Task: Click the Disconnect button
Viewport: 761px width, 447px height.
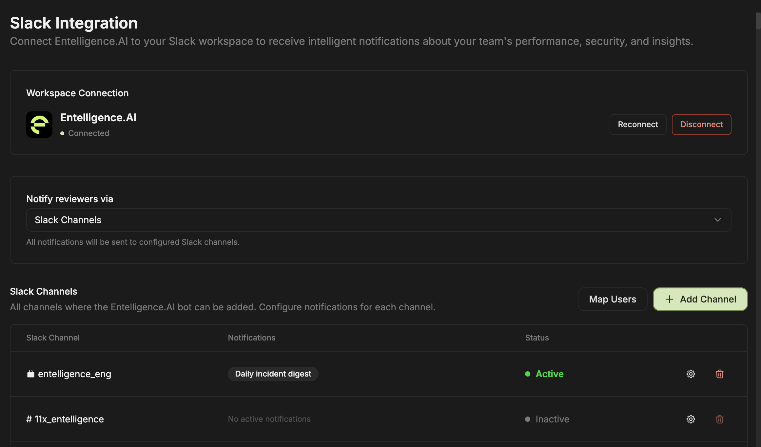Action: coord(701,125)
